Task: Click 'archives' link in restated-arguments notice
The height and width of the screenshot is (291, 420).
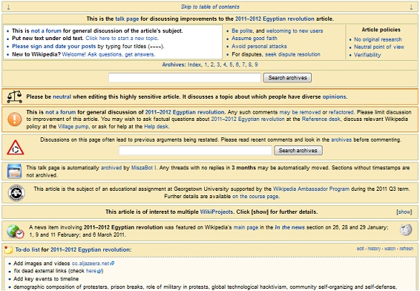Action: coord(341,139)
